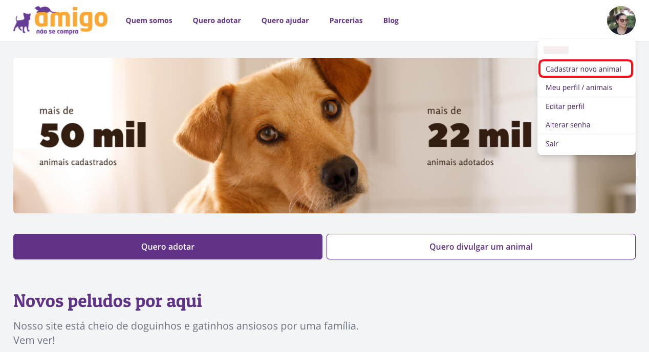The image size is (649, 352).
Task: Open the Parcerias page from the navbar
Action: pyautogui.click(x=346, y=20)
